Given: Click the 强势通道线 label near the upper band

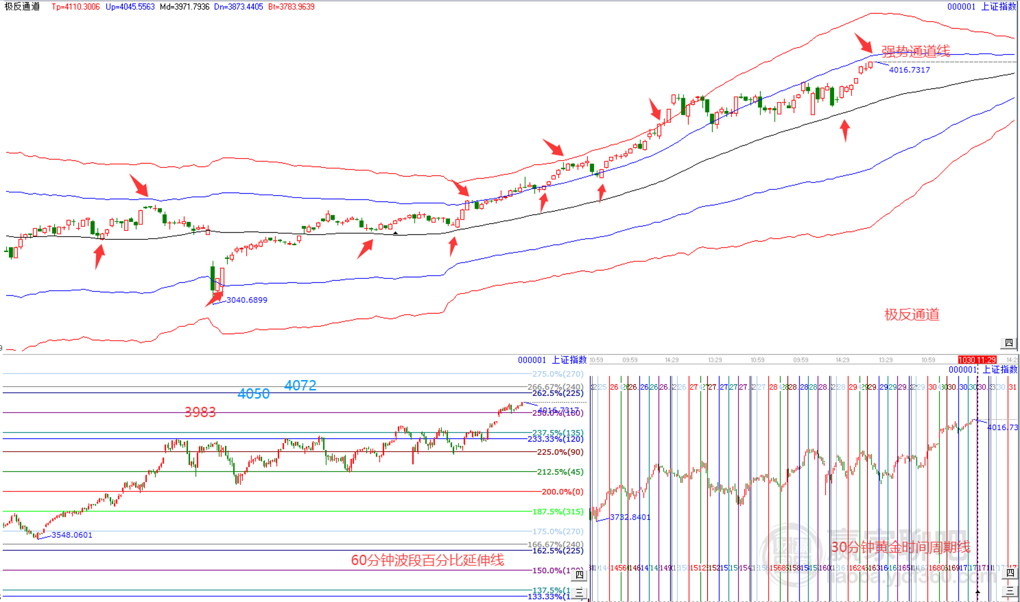Looking at the screenshot, I should 916,52.
